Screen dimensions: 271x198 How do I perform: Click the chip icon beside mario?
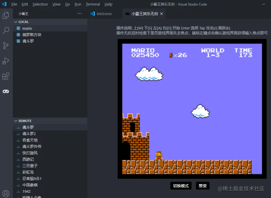(x=18, y=28)
